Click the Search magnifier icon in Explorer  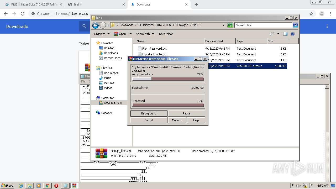pos(295,25)
